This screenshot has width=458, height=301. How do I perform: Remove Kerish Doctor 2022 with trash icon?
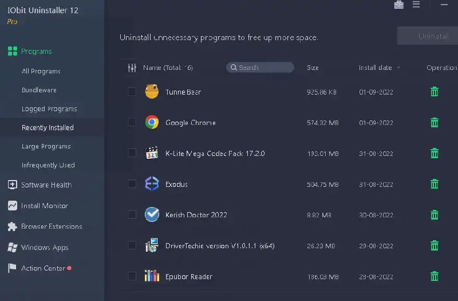coord(435,214)
